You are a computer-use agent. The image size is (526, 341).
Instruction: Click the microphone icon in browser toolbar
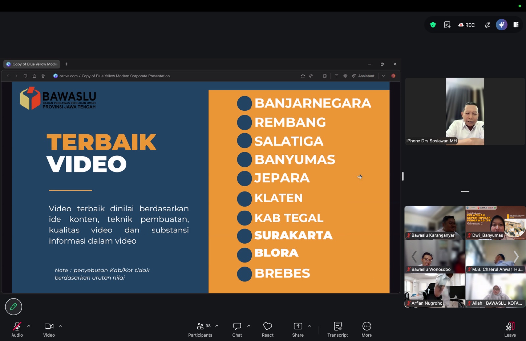43,76
